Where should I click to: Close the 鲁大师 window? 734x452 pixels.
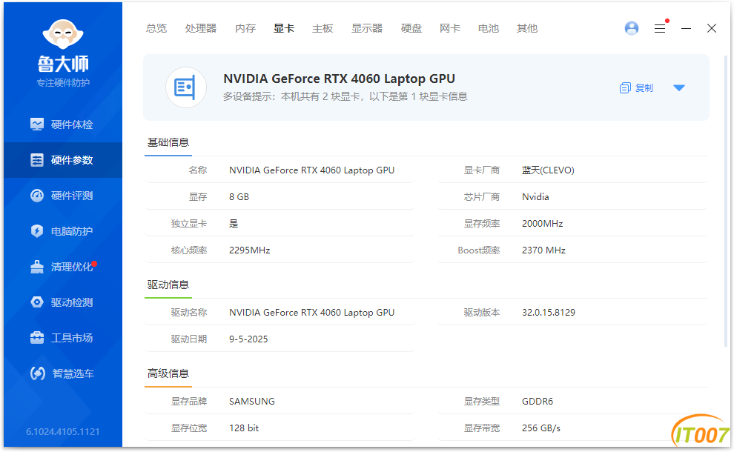coord(712,29)
